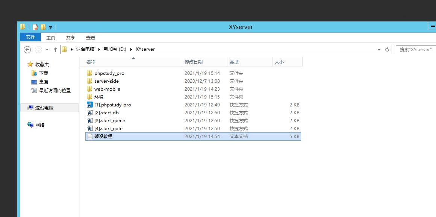
Task: Click the XYserver search box
Action: [415, 50]
